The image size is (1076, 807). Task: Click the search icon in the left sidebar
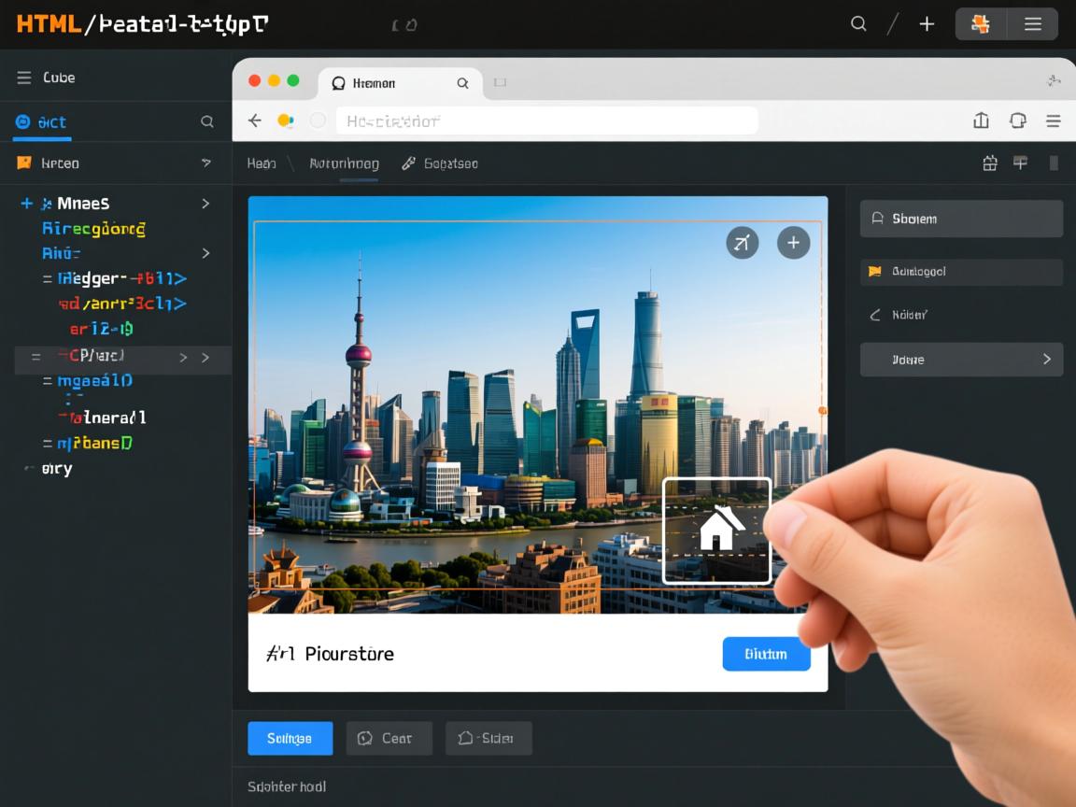[x=207, y=121]
